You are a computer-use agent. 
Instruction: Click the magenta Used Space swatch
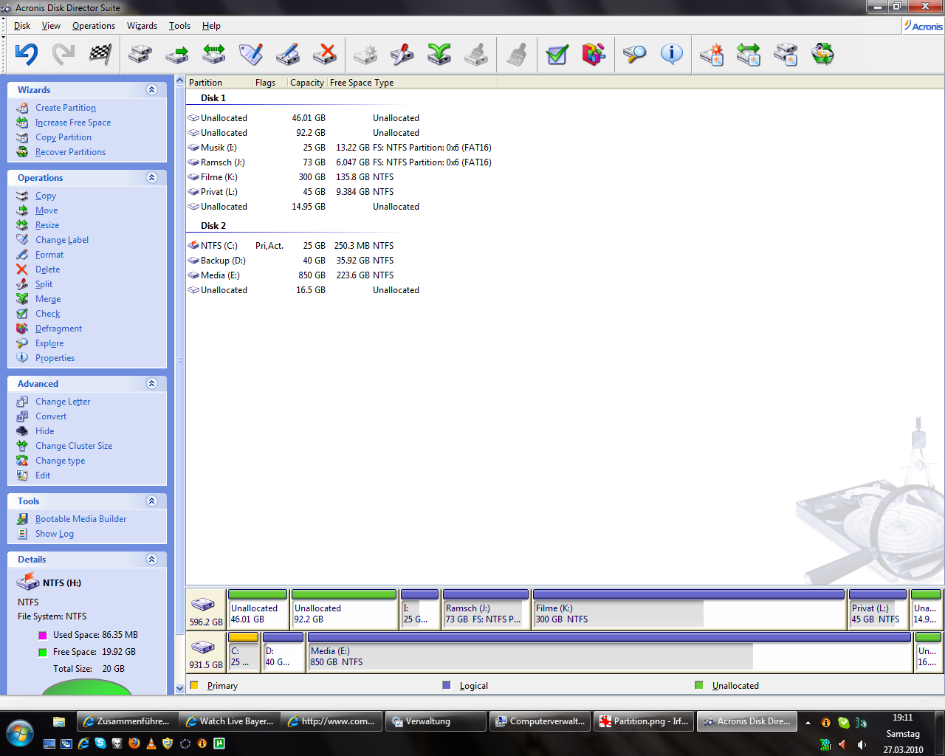43,635
